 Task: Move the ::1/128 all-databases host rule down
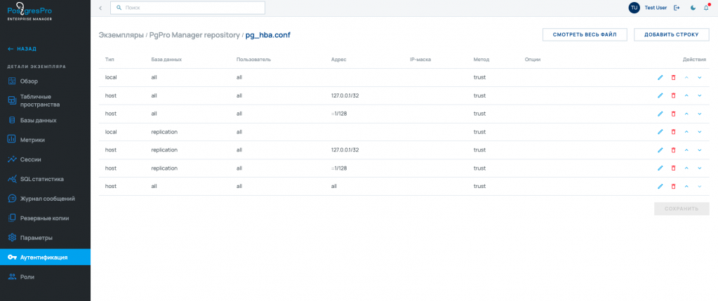pyautogui.click(x=700, y=114)
